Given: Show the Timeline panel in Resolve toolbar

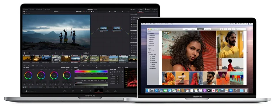Looking at the screenshot, I should [47, 9].
